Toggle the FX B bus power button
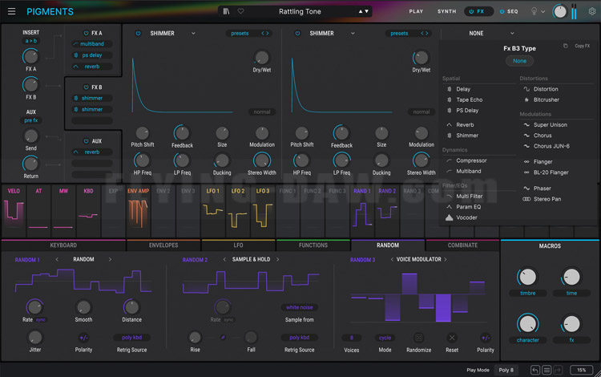Screen dimensions: 601x377 click(x=86, y=87)
